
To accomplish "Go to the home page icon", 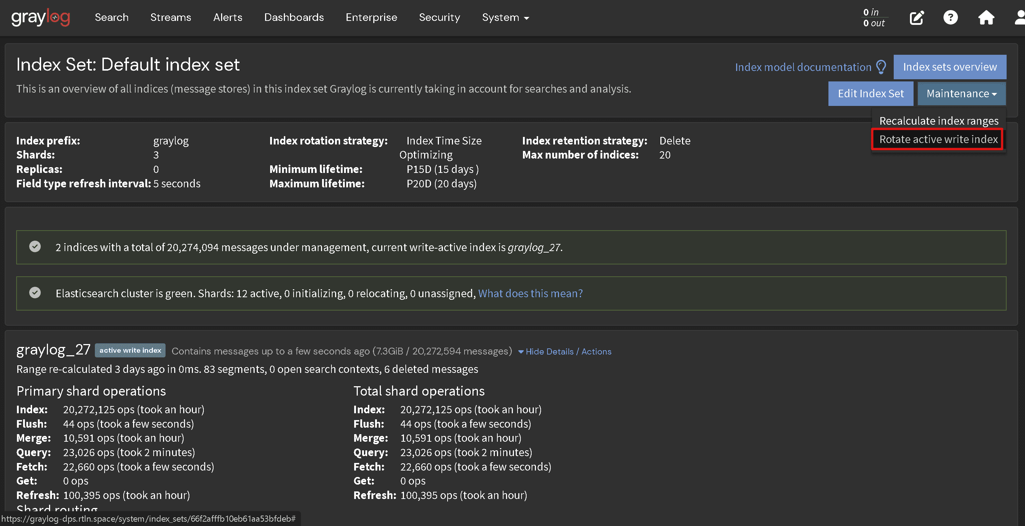I will pyautogui.click(x=986, y=18).
